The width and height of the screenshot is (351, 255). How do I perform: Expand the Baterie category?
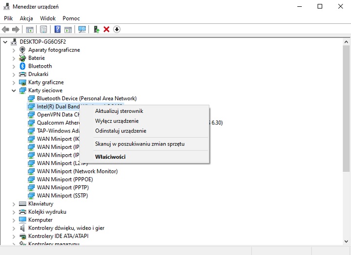point(14,58)
